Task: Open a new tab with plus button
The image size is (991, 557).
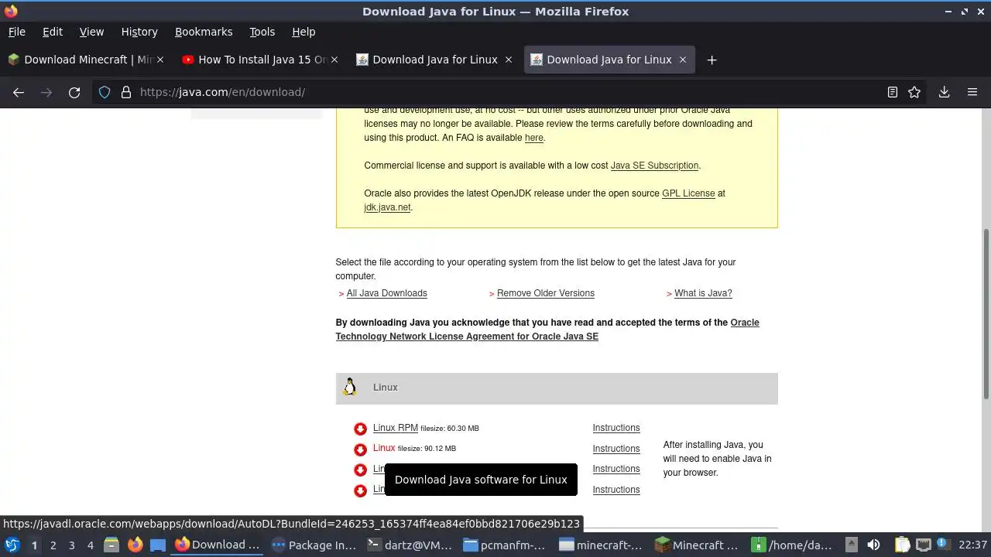Action: click(x=712, y=60)
